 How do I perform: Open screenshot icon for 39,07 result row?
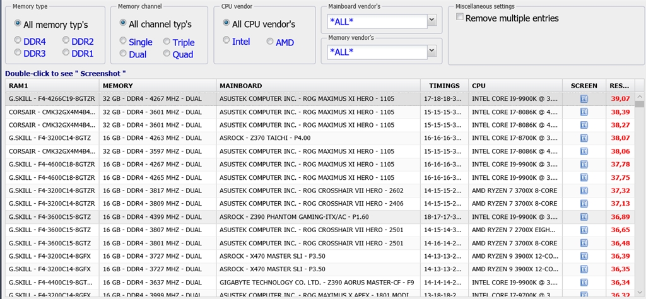pos(584,99)
